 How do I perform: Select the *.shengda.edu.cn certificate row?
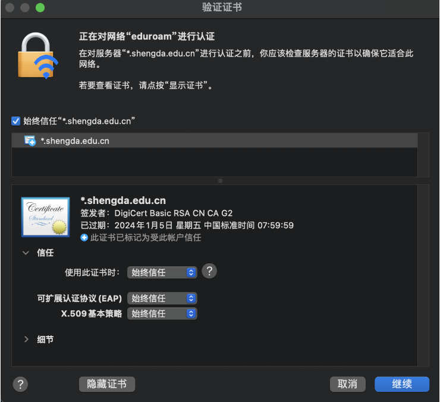[x=215, y=141]
